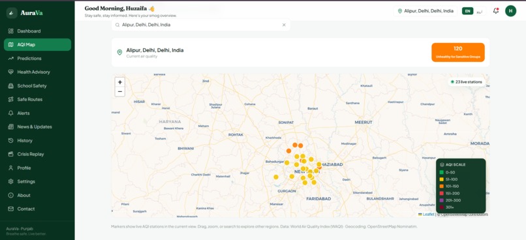Click the yellow station marker near Bahadurgarh
The height and width of the screenshot is (240, 526).
tap(286, 162)
